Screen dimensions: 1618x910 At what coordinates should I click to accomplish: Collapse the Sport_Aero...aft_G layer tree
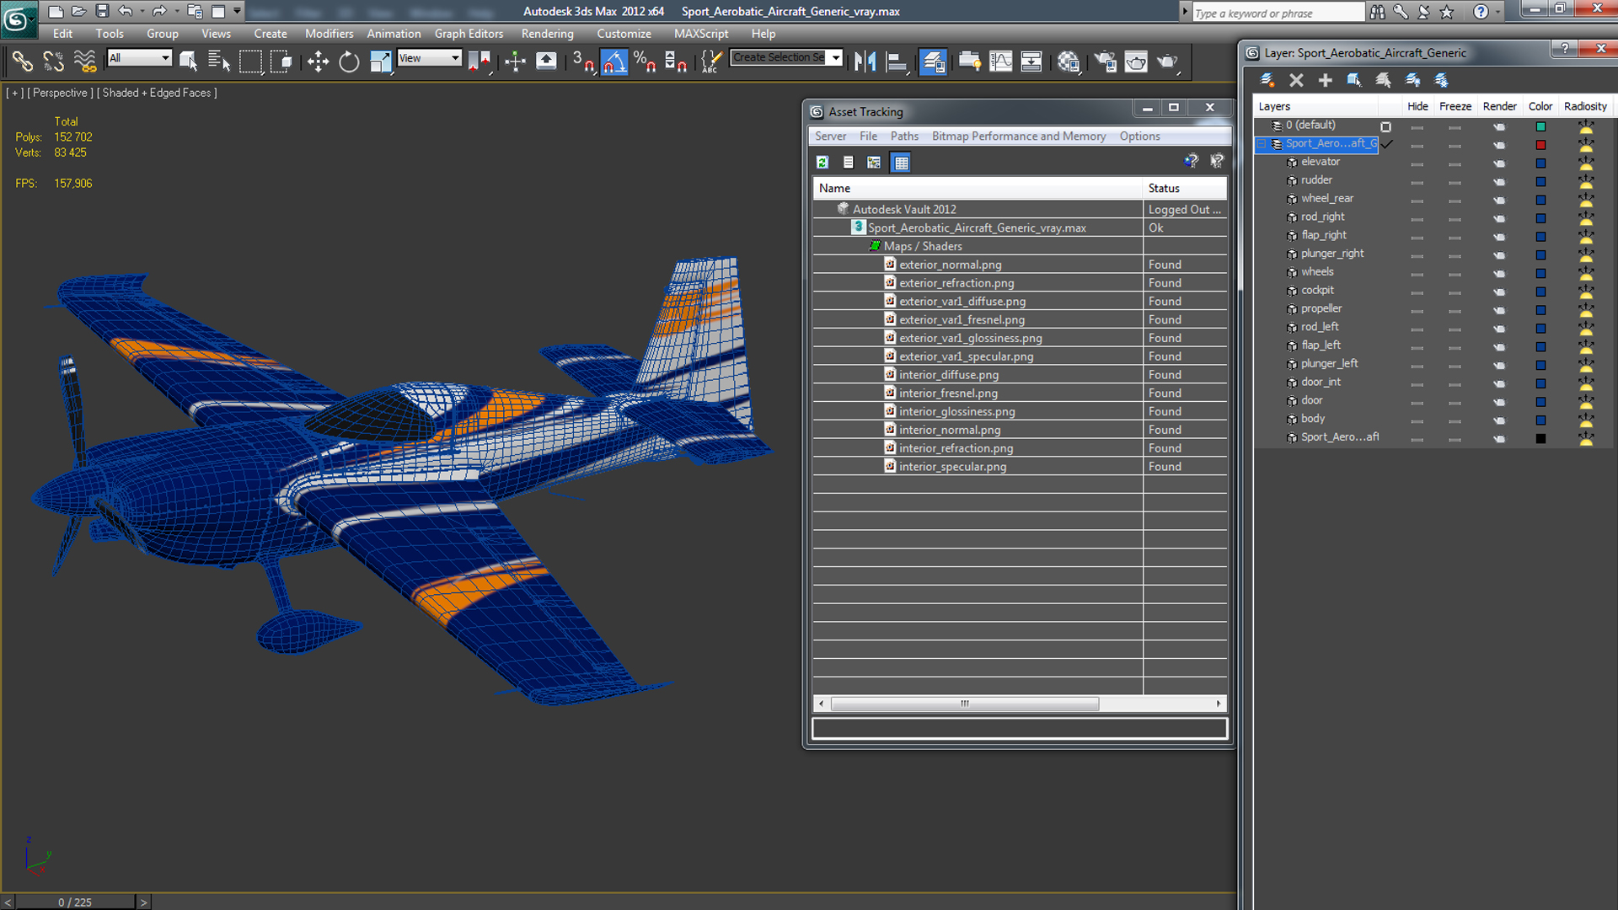[1262, 144]
